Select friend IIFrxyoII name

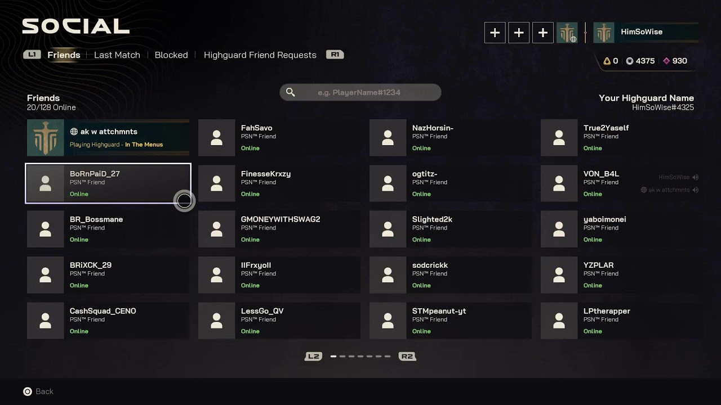pos(256,265)
